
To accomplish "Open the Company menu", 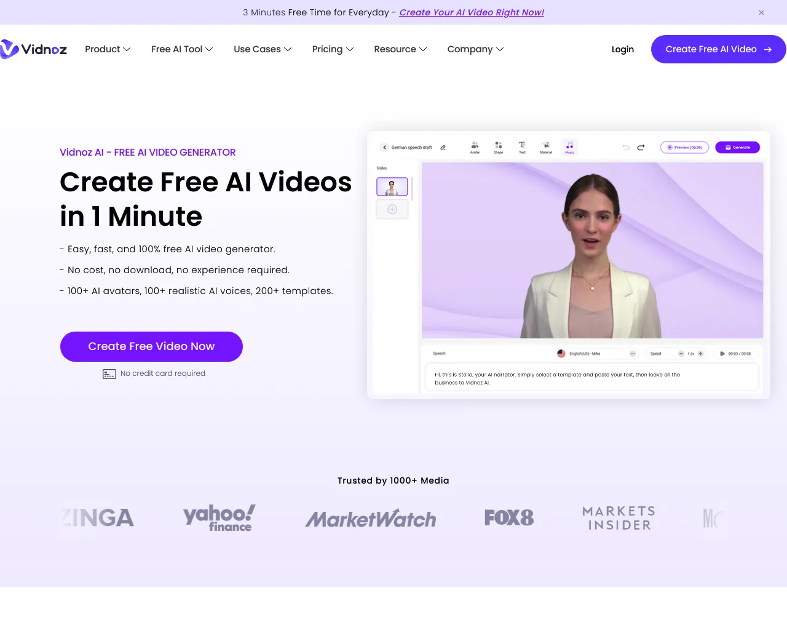I will (x=475, y=49).
